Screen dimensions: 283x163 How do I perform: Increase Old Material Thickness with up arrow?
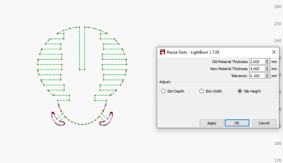click(267, 60)
